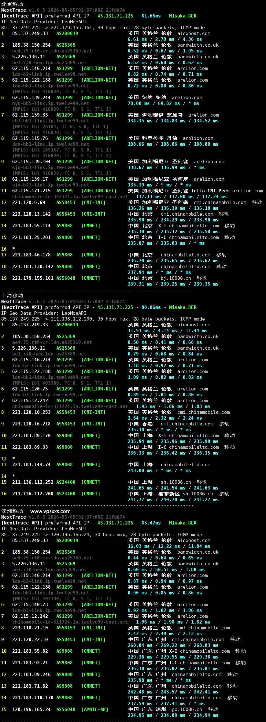Image resolution: width=266 pixels, height=722 pixels.
Task: Select the bj.10086.cn domain
Action: coord(176,278)
